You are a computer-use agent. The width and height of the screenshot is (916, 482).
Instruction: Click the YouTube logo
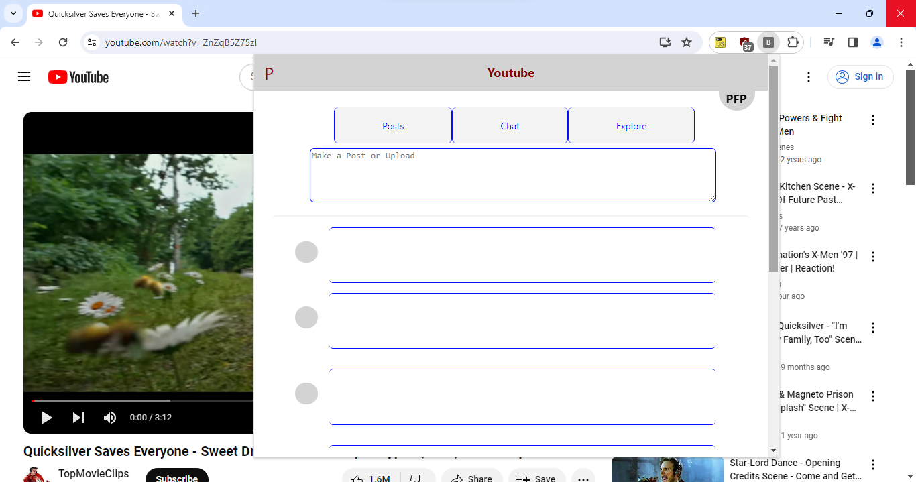(78, 77)
